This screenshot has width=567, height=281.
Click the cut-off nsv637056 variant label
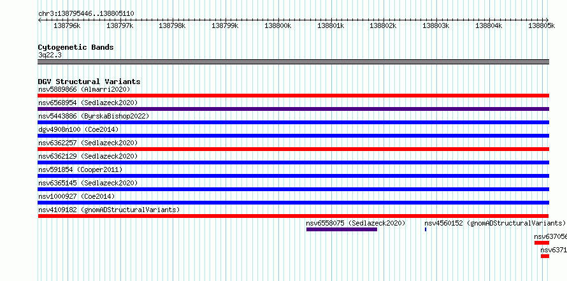tap(550, 236)
